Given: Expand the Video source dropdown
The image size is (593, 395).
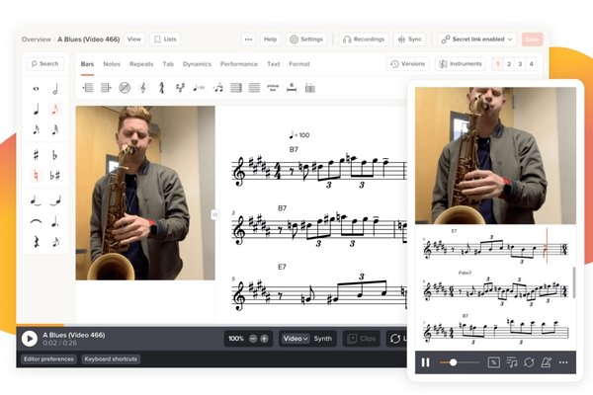Looking at the screenshot, I should pyautogui.click(x=296, y=339).
